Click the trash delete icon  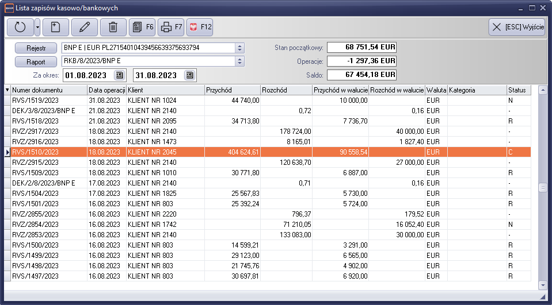[113, 27]
